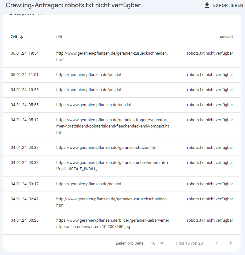Click the geranien-stutzen.html URL
The image size is (245, 255).
tap(107, 148)
